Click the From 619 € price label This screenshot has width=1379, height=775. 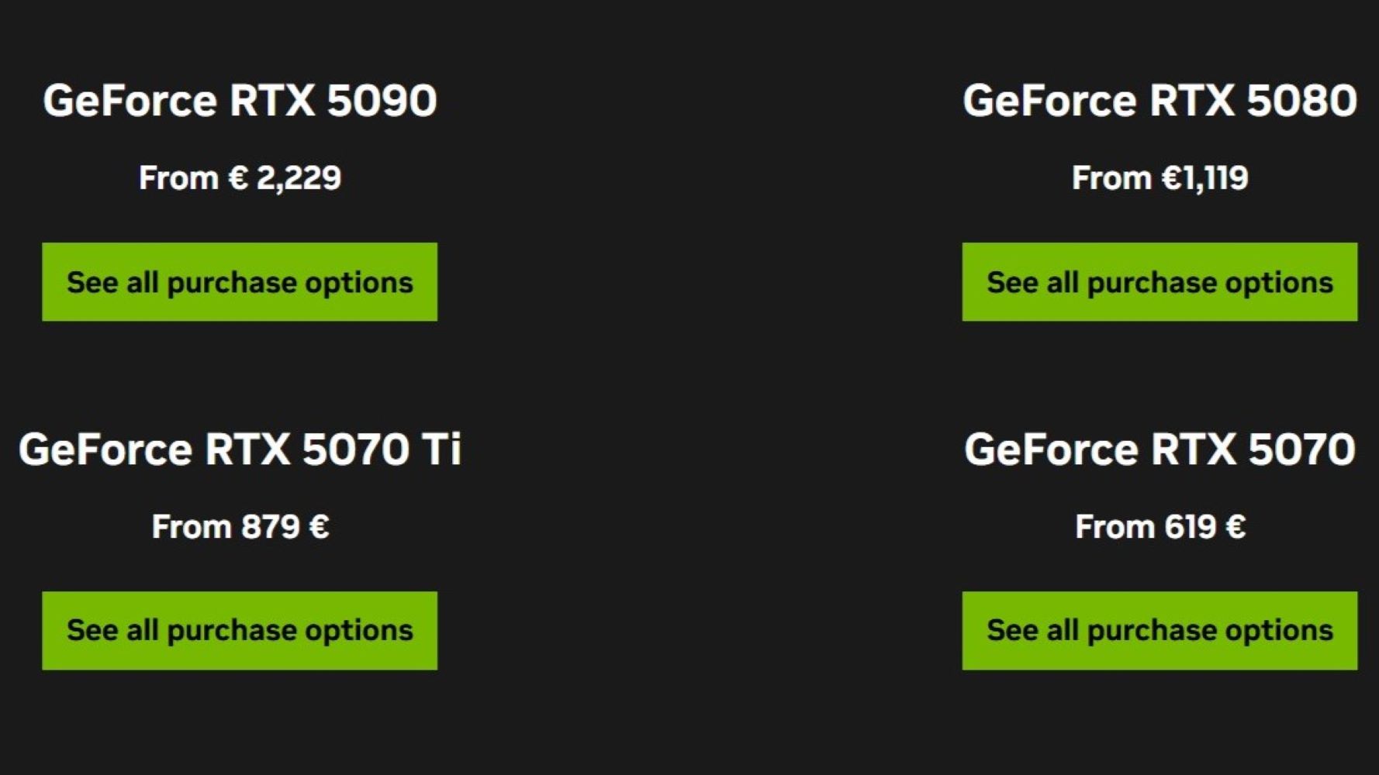click(x=1159, y=526)
